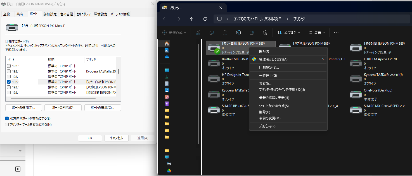Open Home in the Explorer sidebar

tap(167, 44)
